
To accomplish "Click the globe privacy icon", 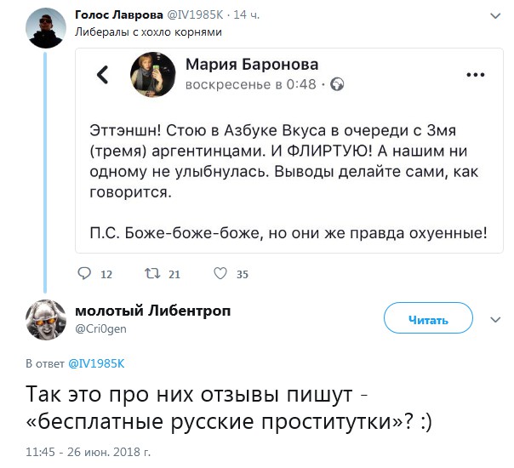I will (337, 84).
